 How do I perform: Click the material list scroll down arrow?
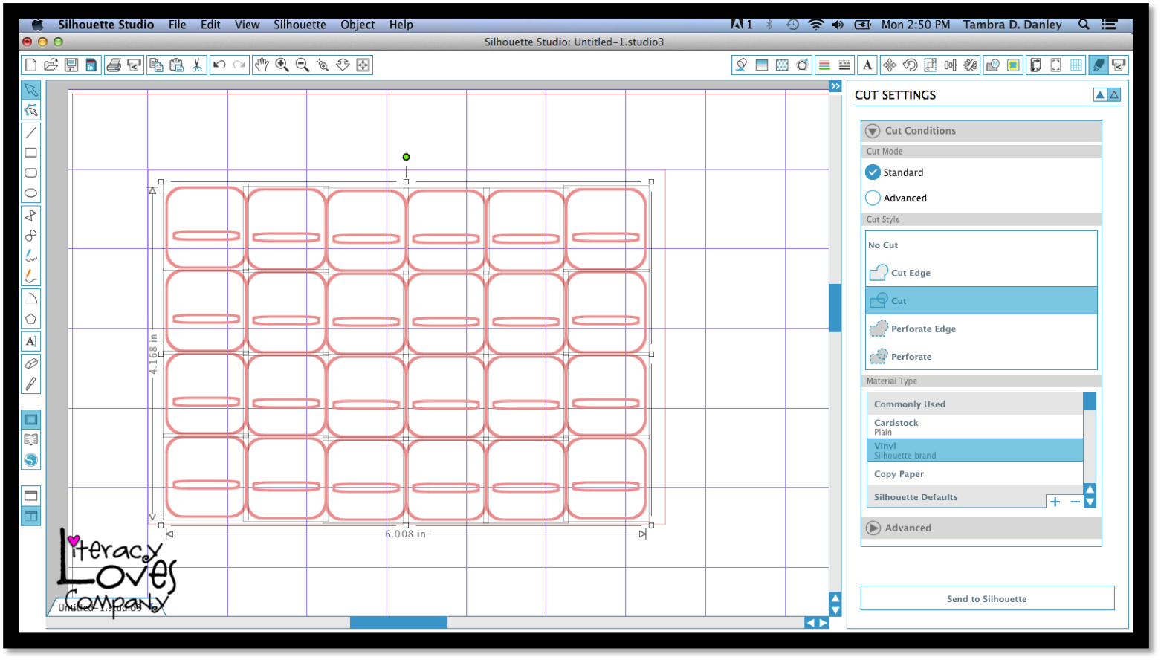1090,502
